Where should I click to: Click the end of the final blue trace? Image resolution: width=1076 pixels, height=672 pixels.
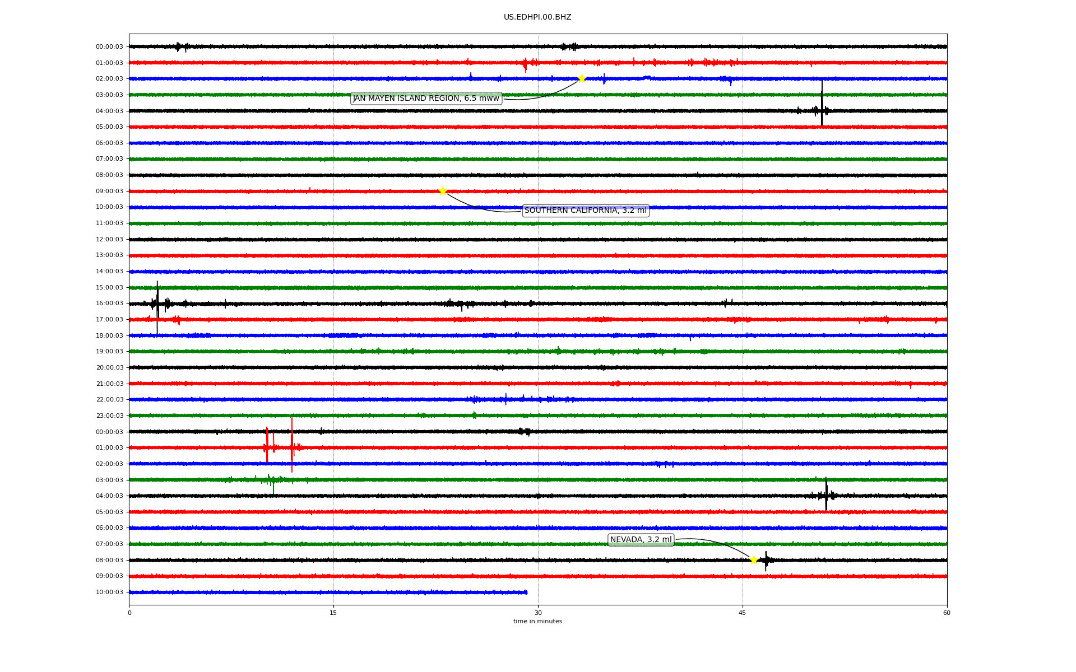526,592
